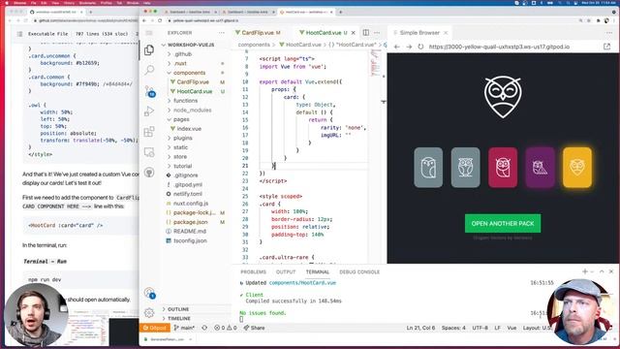Maximize the terminal panel with the chevron
The width and height of the screenshot is (620, 349).
pos(602,271)
